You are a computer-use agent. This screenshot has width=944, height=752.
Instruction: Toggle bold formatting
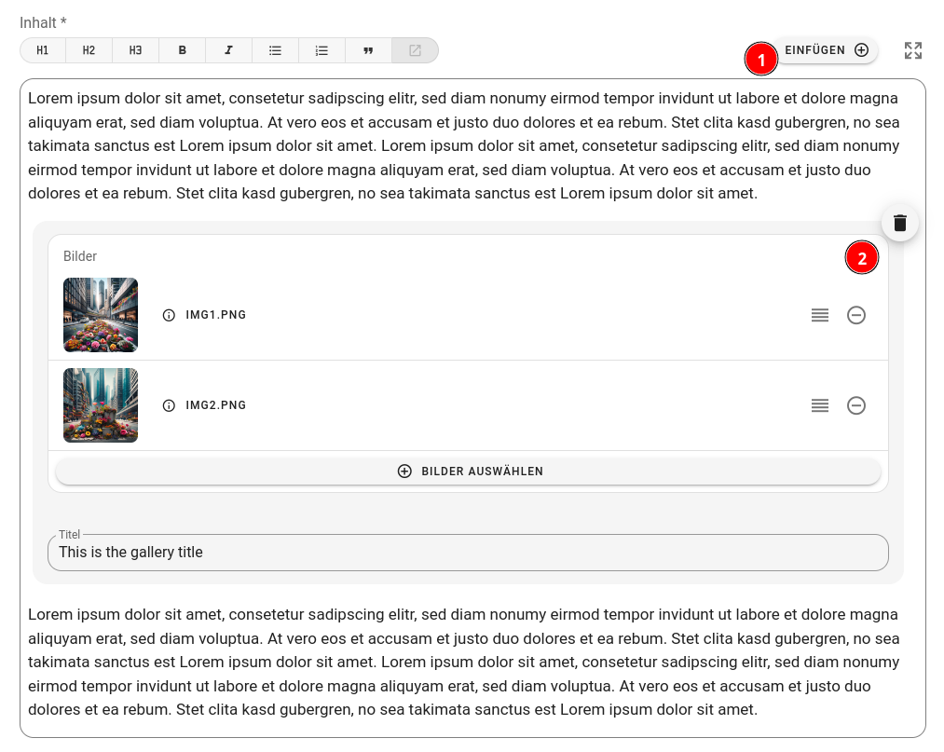pyautogui.click(x=183, y=50)
